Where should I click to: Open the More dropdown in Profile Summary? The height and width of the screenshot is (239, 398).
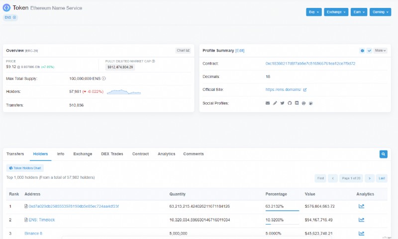(x=380, y=51)
